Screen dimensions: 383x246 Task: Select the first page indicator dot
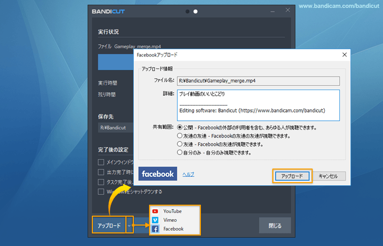click(187, 12)
